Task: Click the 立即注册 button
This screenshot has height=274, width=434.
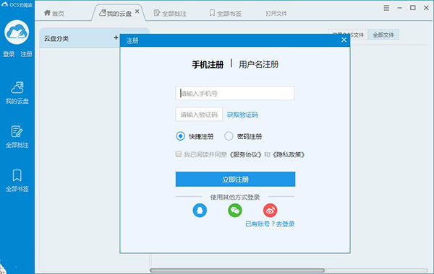Action: pyautogui.click(x=235, y=179)
